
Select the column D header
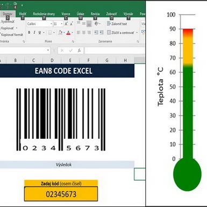[x=52, y=60]
